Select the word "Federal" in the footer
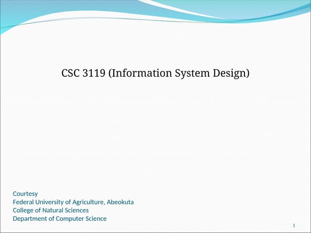Screen dimensions: 311x233 [23, 202]
